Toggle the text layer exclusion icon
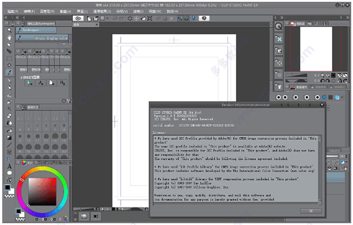 [x=41, y=83]
